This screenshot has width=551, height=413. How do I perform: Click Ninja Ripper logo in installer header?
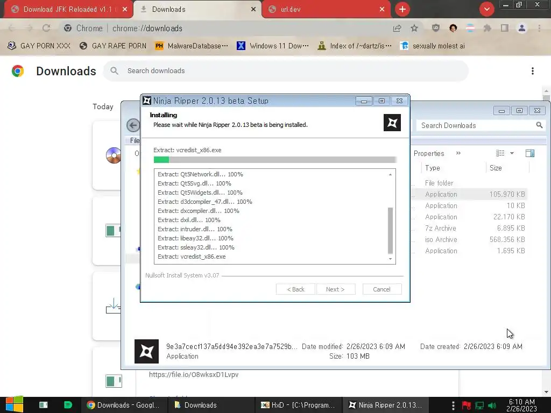click(392, 123)
